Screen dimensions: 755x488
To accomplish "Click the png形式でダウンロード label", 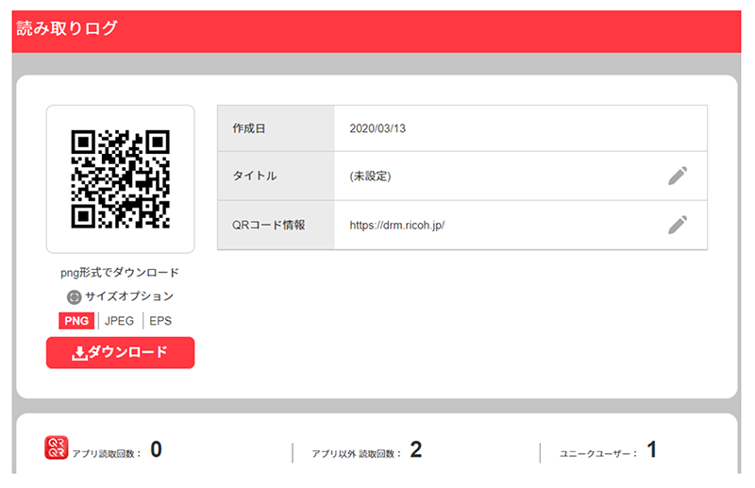I will point(120,273).
